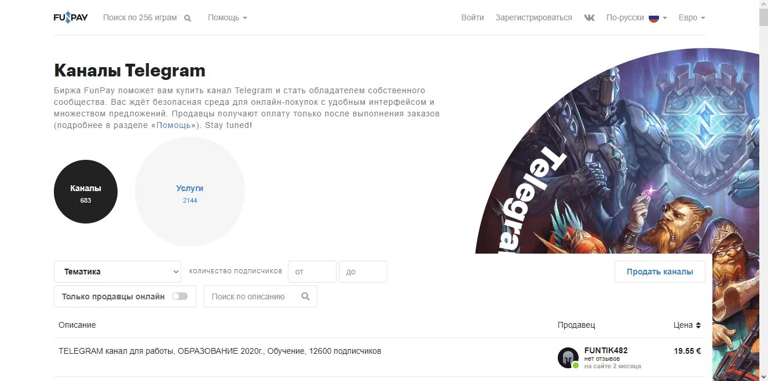
Task: Click the Продать каналы button
Action: point(660,272)
